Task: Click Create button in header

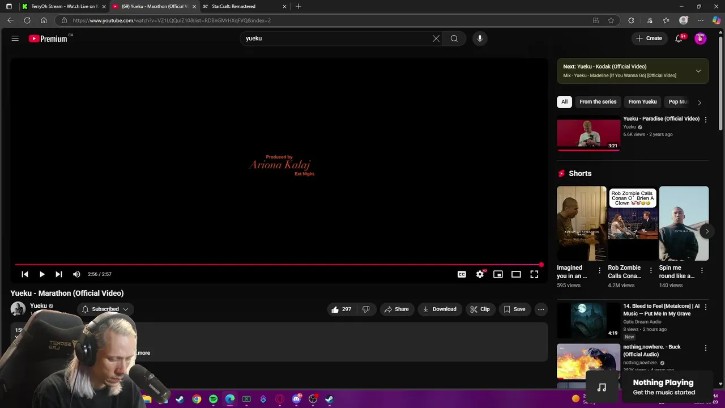Action: click(x=649, y=39)
